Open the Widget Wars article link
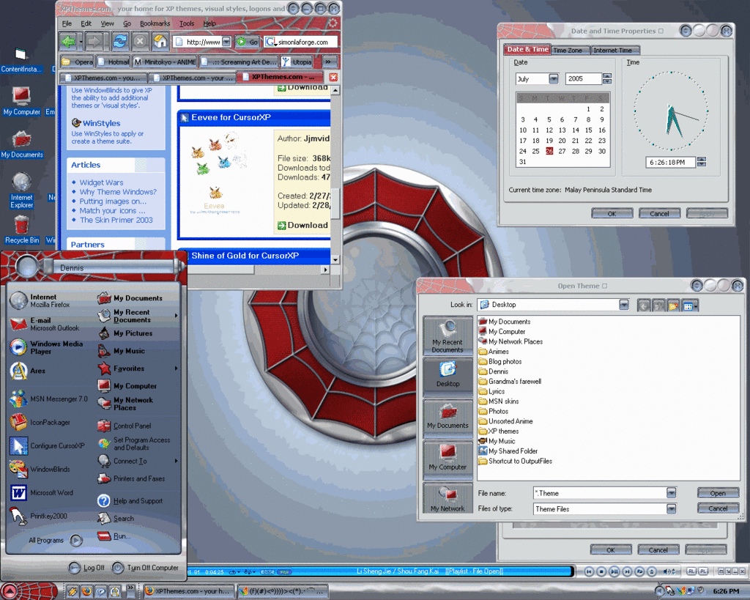The image size is (750, 600). (x=101, y=182)
